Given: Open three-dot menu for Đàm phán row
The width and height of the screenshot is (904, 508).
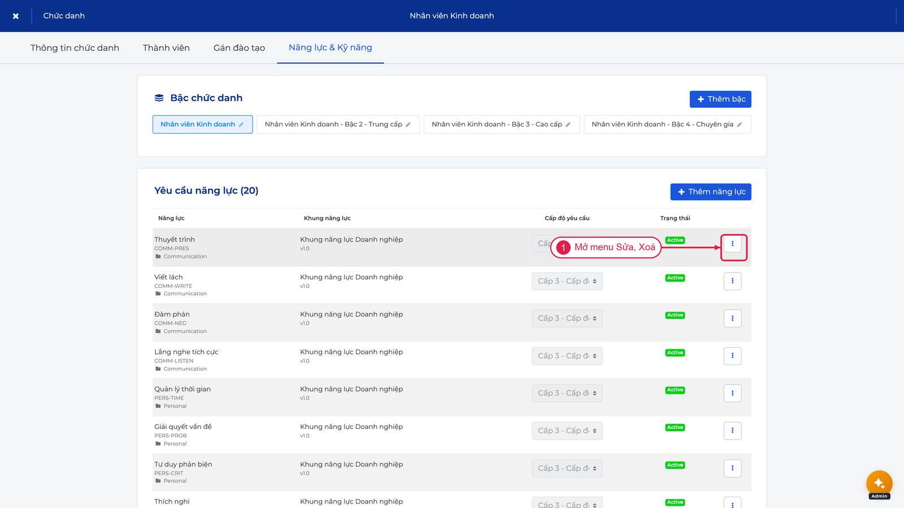Looking at the screenshot, I should pos(732,318).
